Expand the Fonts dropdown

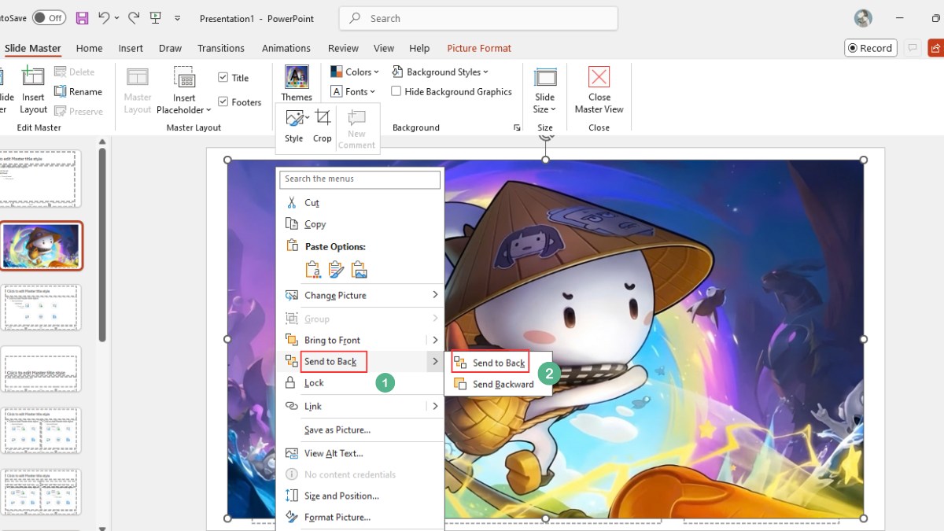[355, 91]
